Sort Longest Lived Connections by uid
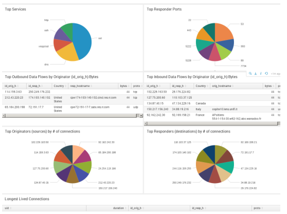This screenshot has height=214, width=287. (x=44, y=208)
